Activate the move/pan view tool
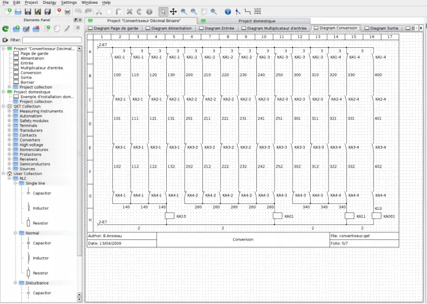 pos(173,11)
